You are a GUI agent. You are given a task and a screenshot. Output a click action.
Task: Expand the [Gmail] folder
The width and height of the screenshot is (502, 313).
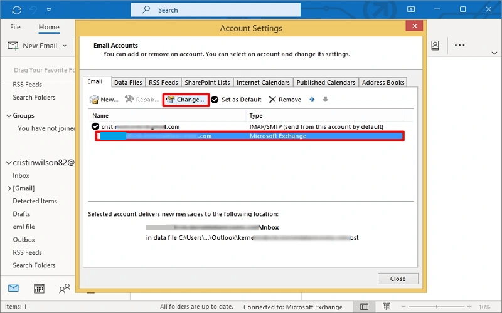coord(9,188)
